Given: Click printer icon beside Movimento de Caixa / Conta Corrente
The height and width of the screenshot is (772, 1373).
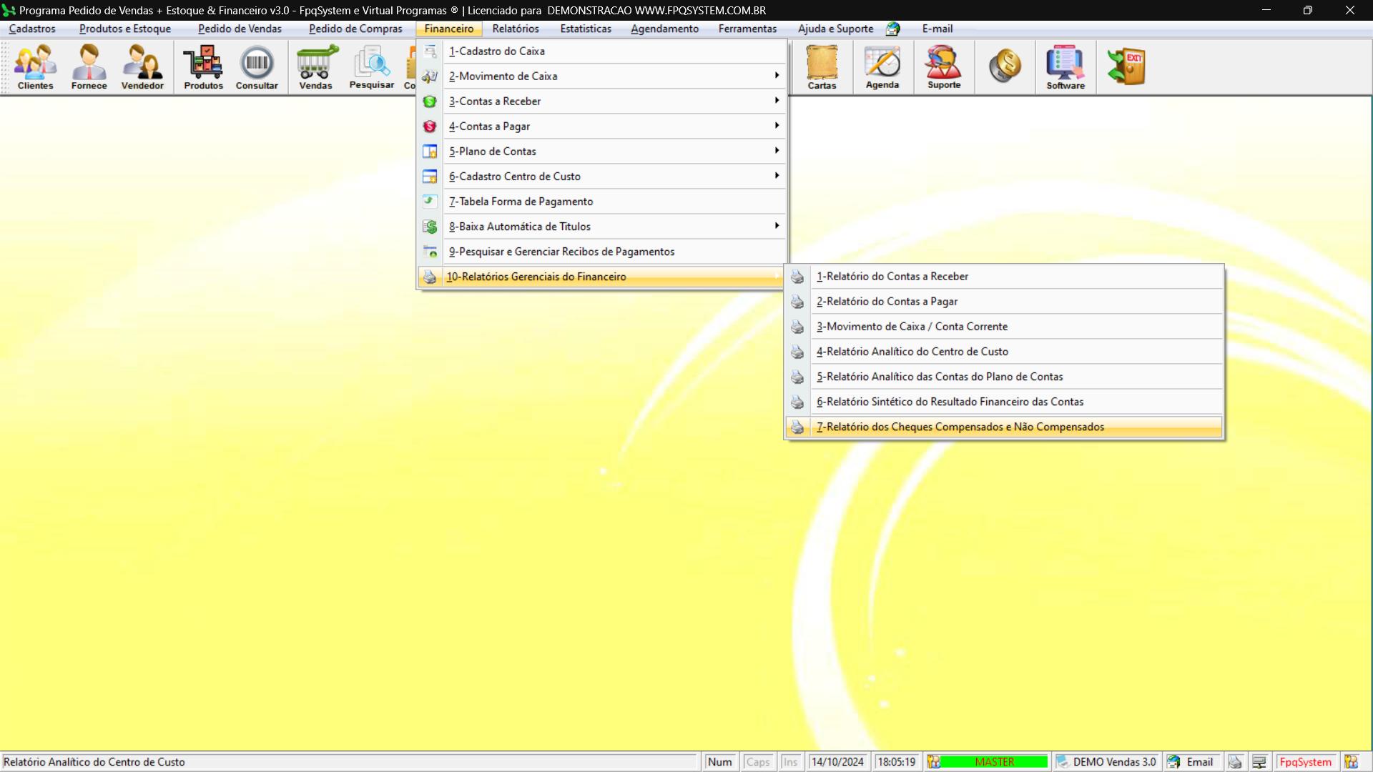Looking at the screenshot, I should pos(797,327).
